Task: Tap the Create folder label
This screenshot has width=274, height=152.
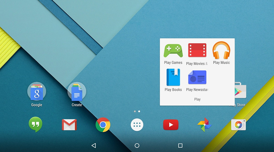Action: pyautogui.click(x=77, y=105)
